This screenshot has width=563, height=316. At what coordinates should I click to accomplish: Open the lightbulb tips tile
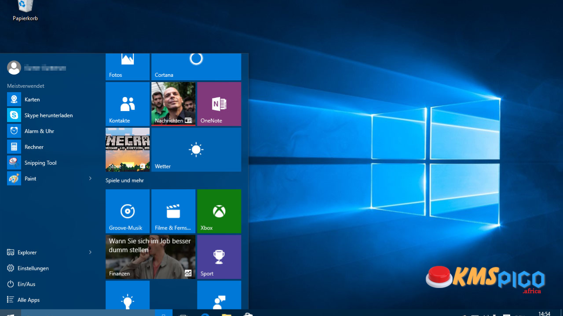click(x=128, y=295)
